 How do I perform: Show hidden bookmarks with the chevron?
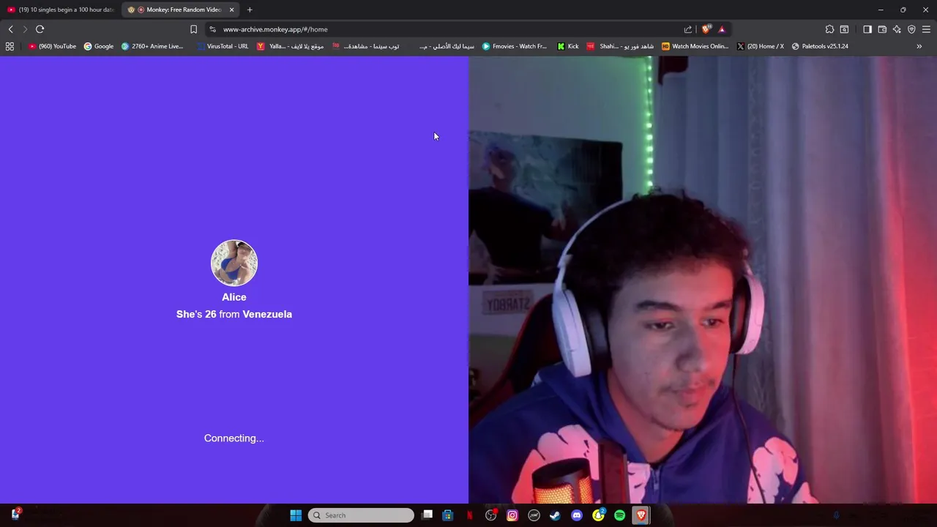tap(919, 46)
